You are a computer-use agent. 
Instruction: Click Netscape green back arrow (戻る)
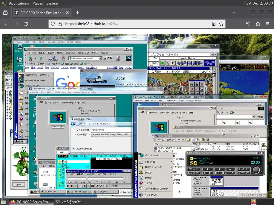31,58
